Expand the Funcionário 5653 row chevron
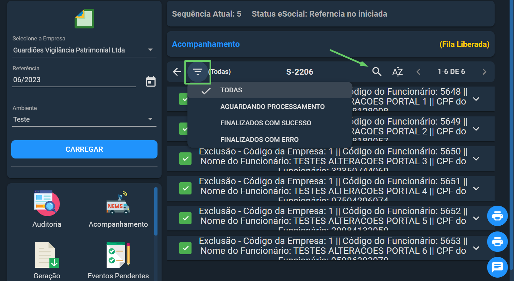The image size is (514, 281). click(x=476, y=248)
